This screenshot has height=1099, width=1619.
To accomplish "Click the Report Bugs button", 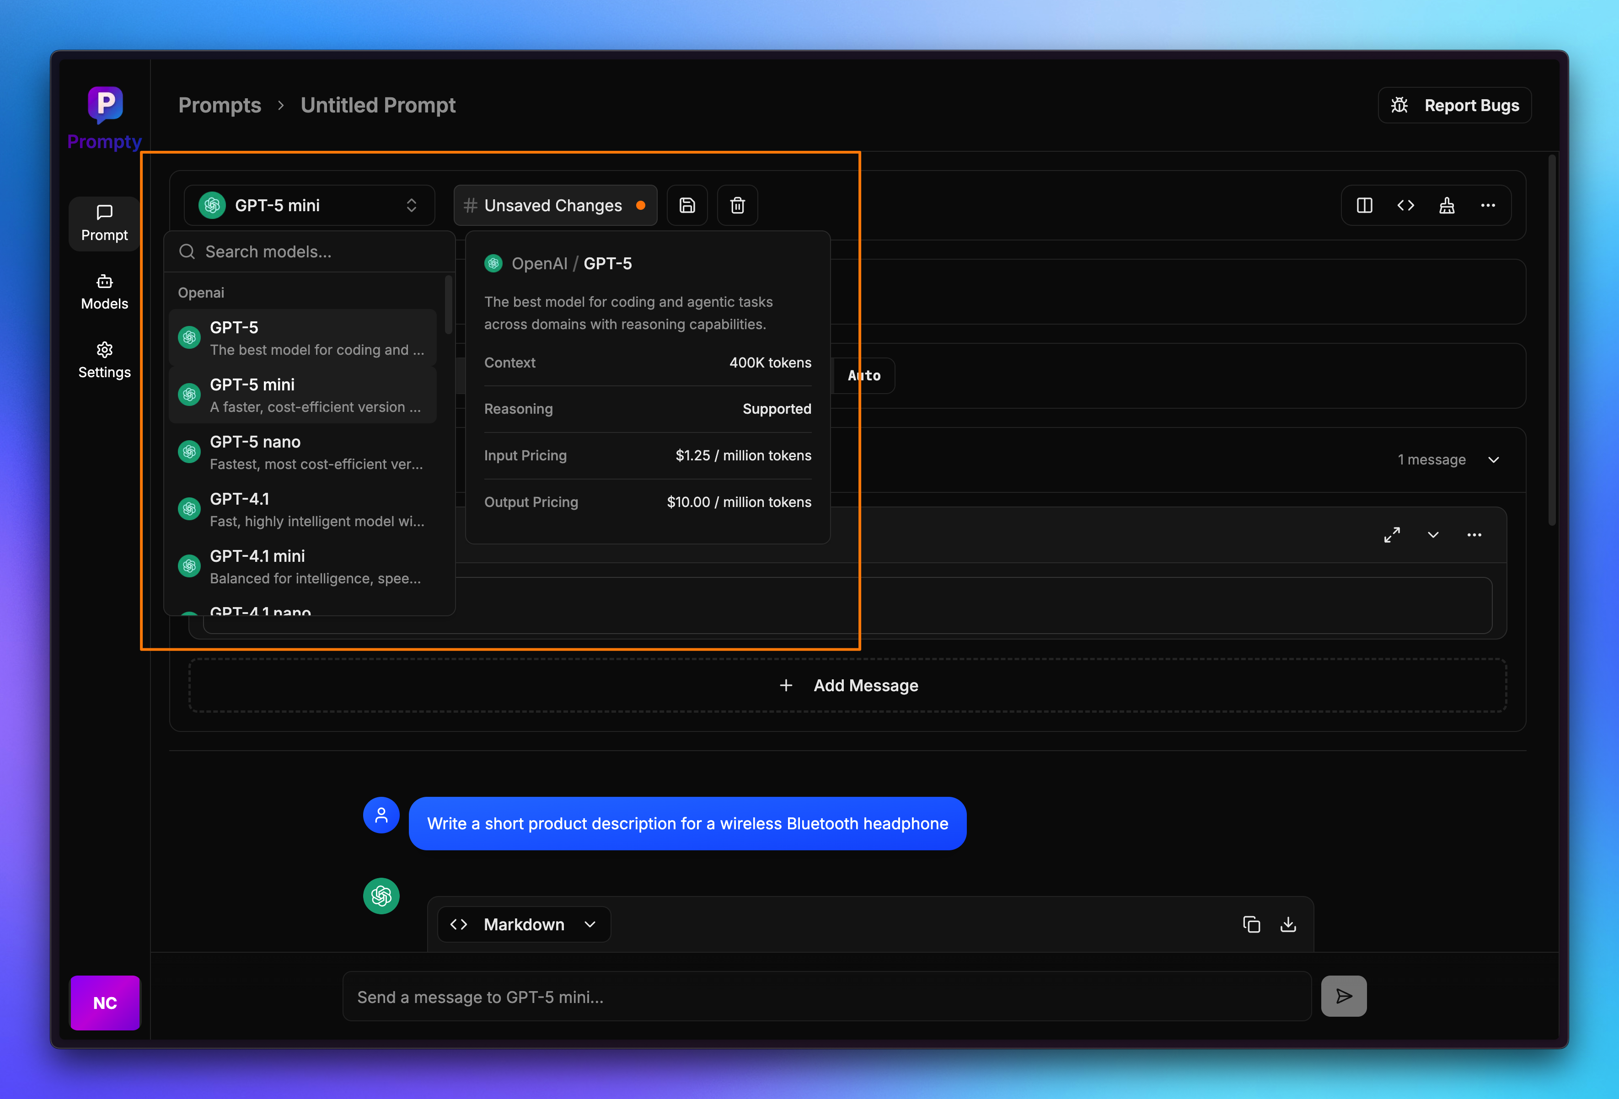I will (x=1455, y=105).
